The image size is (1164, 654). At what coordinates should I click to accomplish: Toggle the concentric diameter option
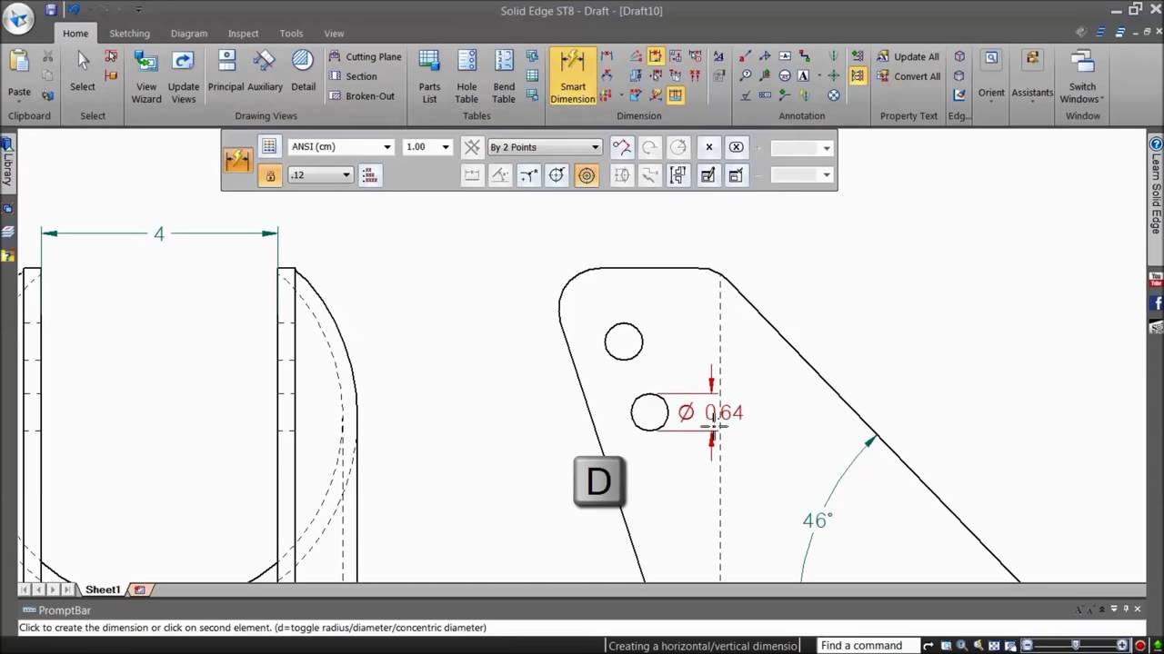(587, 175)
